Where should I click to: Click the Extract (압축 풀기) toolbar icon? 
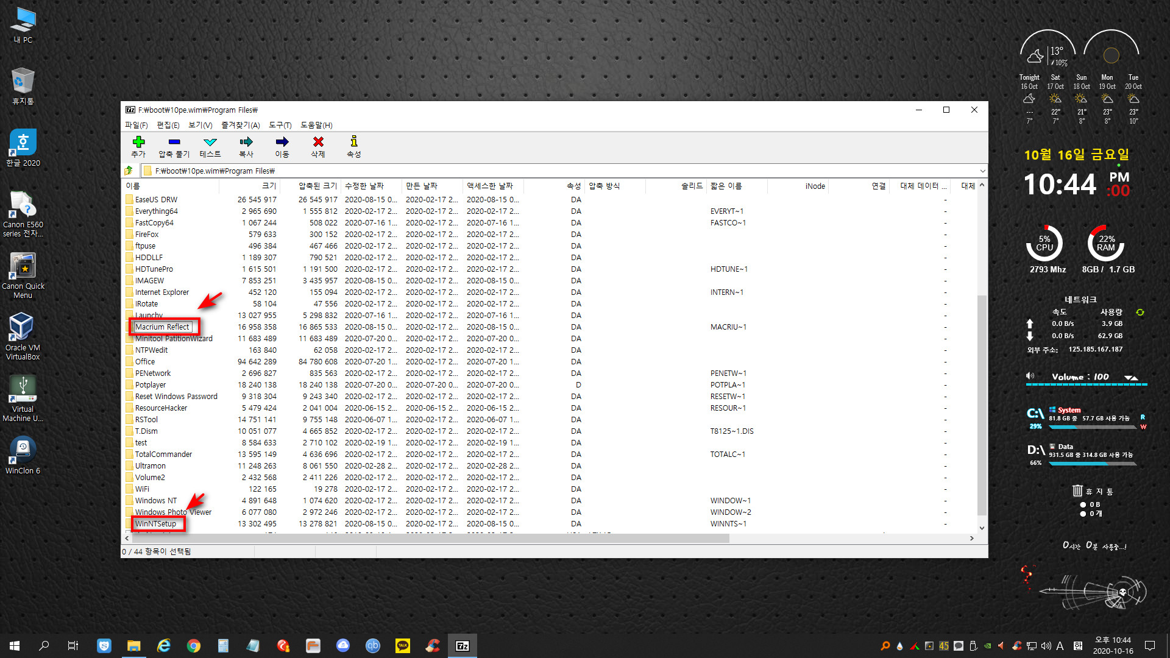coord(174,146)
